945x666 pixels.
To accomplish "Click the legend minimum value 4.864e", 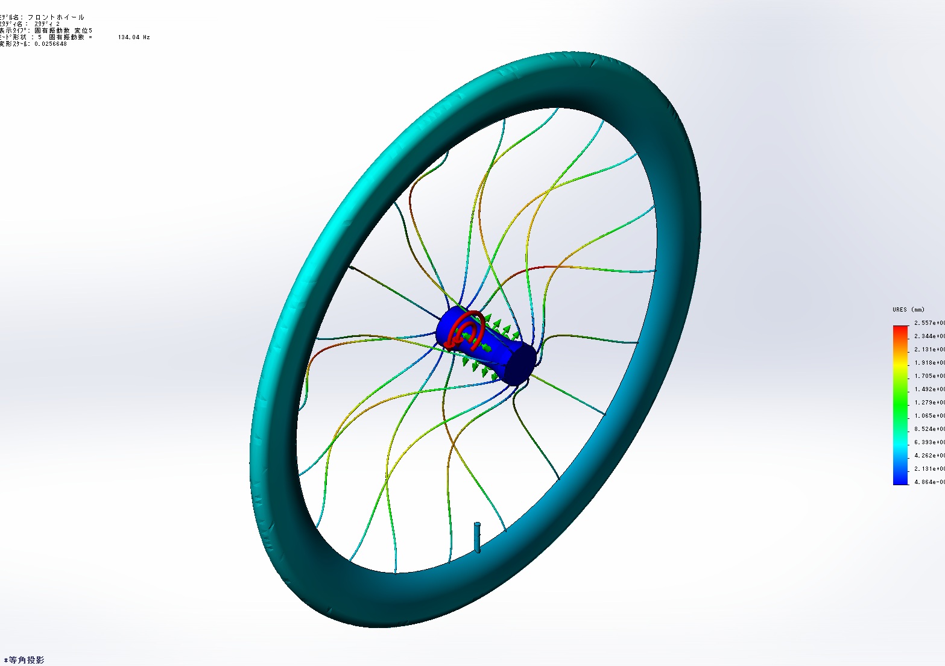I will [929, 482].
